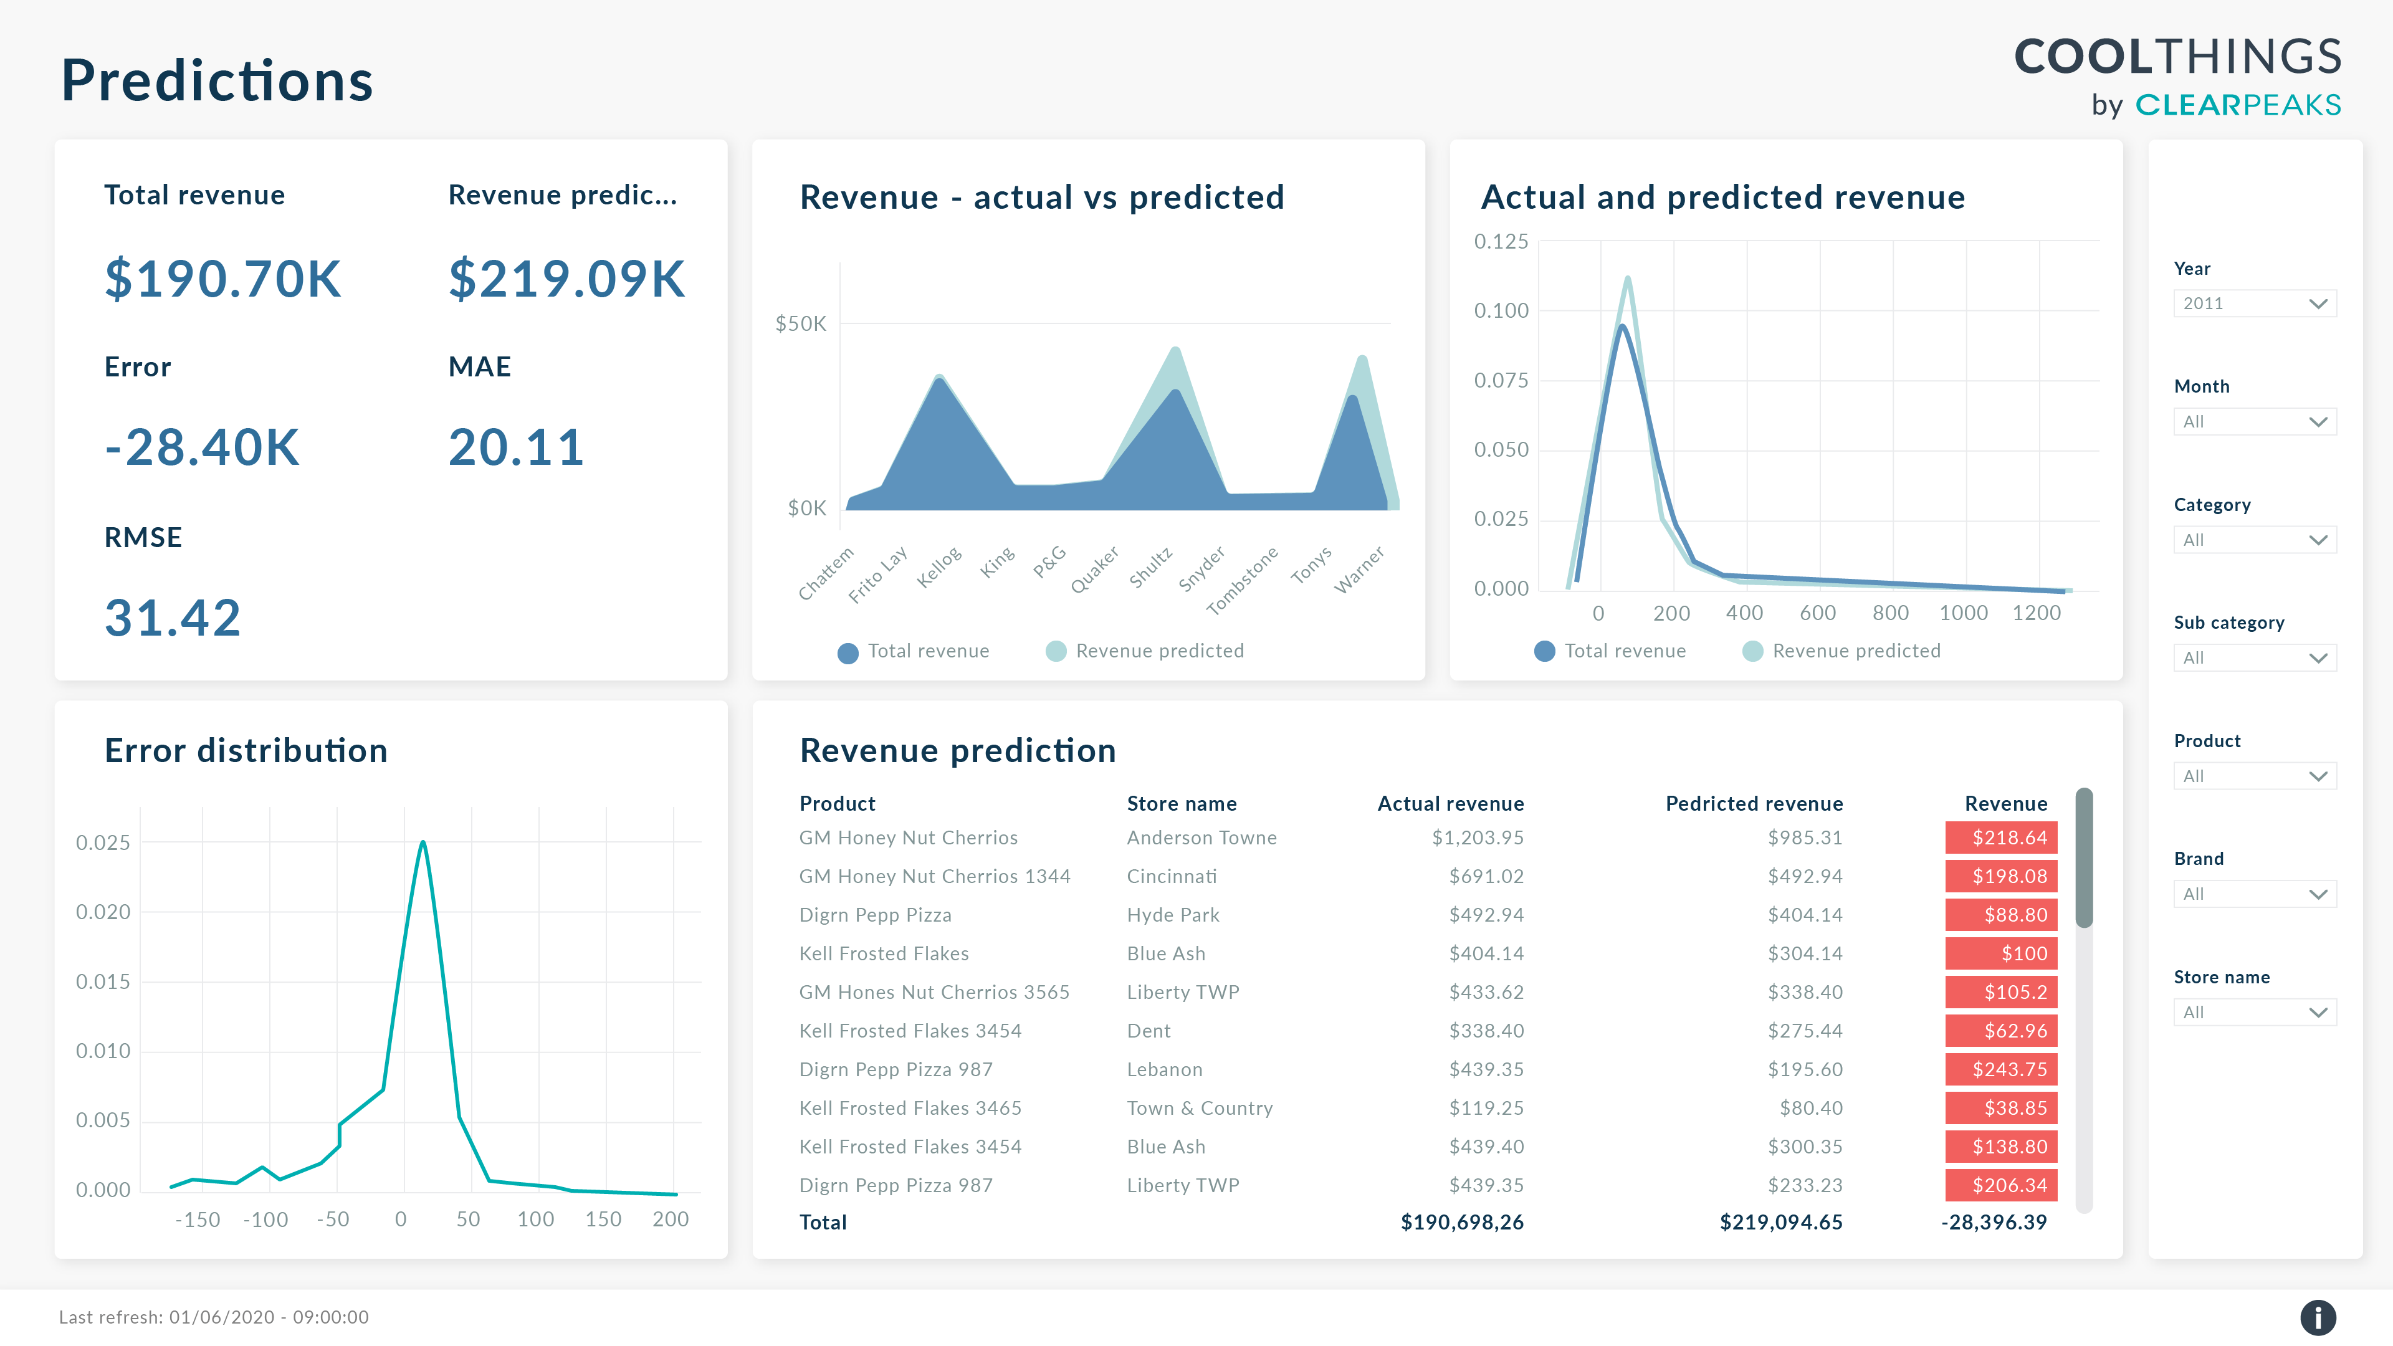The image size is (2393, 1346).
Task: Click the CLEARPEAKS logo text
Action: pos(2238,105)
